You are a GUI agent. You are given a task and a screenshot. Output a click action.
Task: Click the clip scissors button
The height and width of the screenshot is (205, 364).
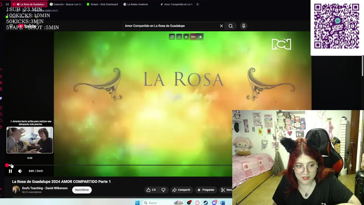(x=226, y=190)
